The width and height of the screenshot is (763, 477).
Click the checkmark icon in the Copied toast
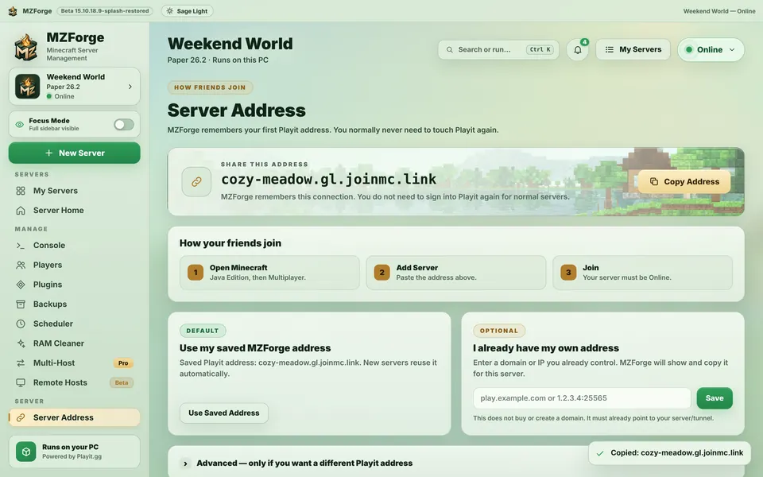600,453
